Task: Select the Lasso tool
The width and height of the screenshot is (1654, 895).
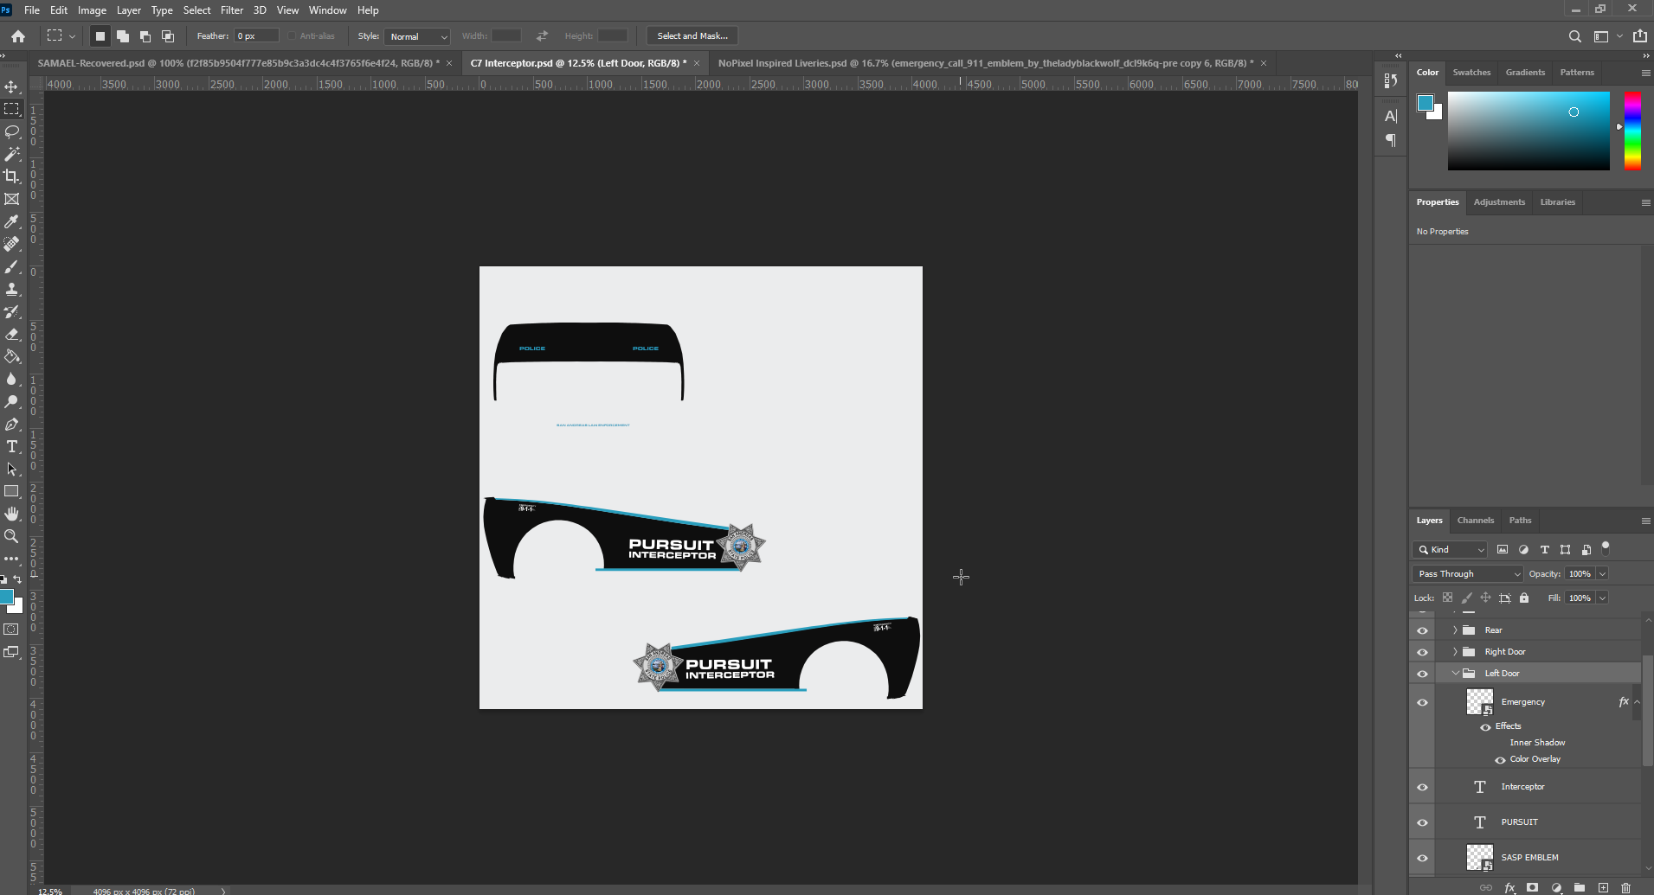Action: (x=11, y=131)
